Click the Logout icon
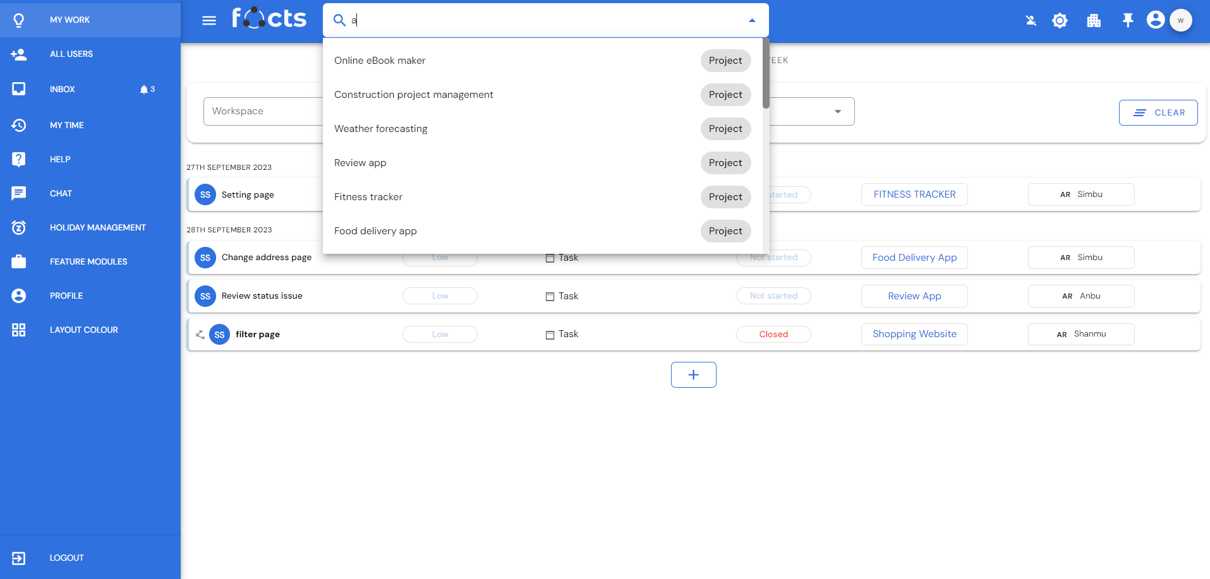Image resolution: width=1210 pixels, height=579 pixels. [x=19, y=558]
